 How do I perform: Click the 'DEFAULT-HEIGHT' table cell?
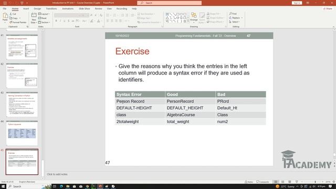(140, 108)
